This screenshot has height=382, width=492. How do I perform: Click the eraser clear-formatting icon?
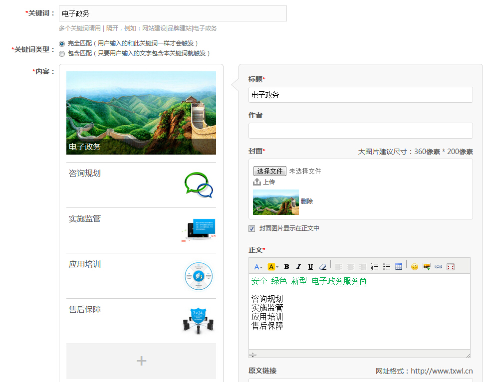pyautogui.click(x=322, y=267)
